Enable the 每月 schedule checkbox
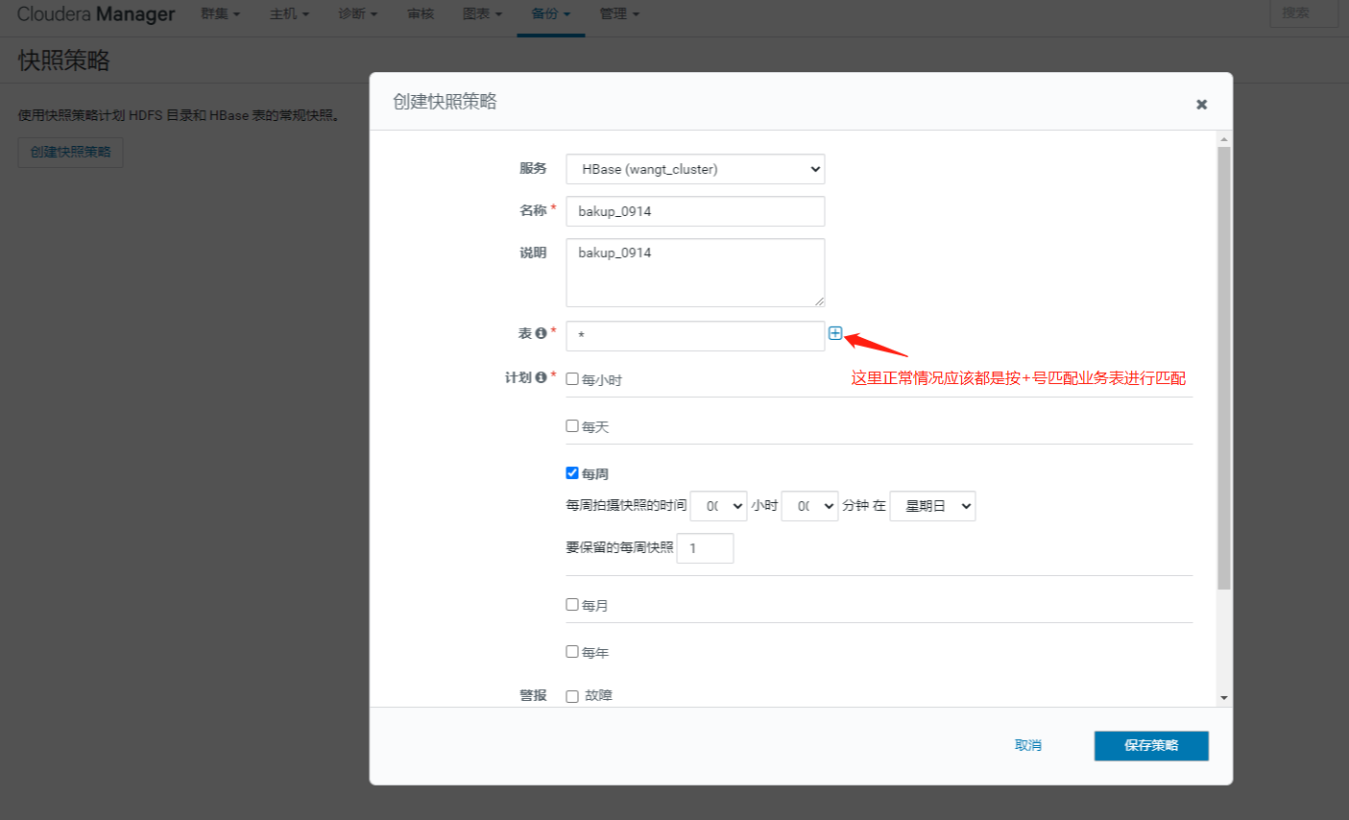This screenshot has height=820, width=1349. [572, 605]
